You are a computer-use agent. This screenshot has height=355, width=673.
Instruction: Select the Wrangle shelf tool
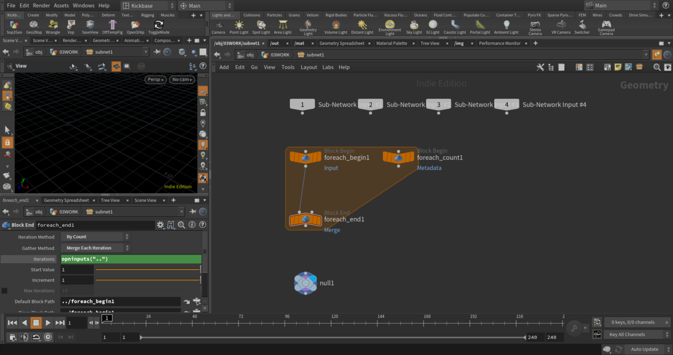[x=53, y=27]
